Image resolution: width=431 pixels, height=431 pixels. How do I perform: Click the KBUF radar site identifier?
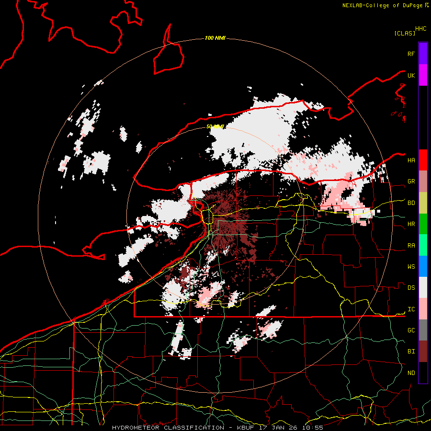[247, 428]
